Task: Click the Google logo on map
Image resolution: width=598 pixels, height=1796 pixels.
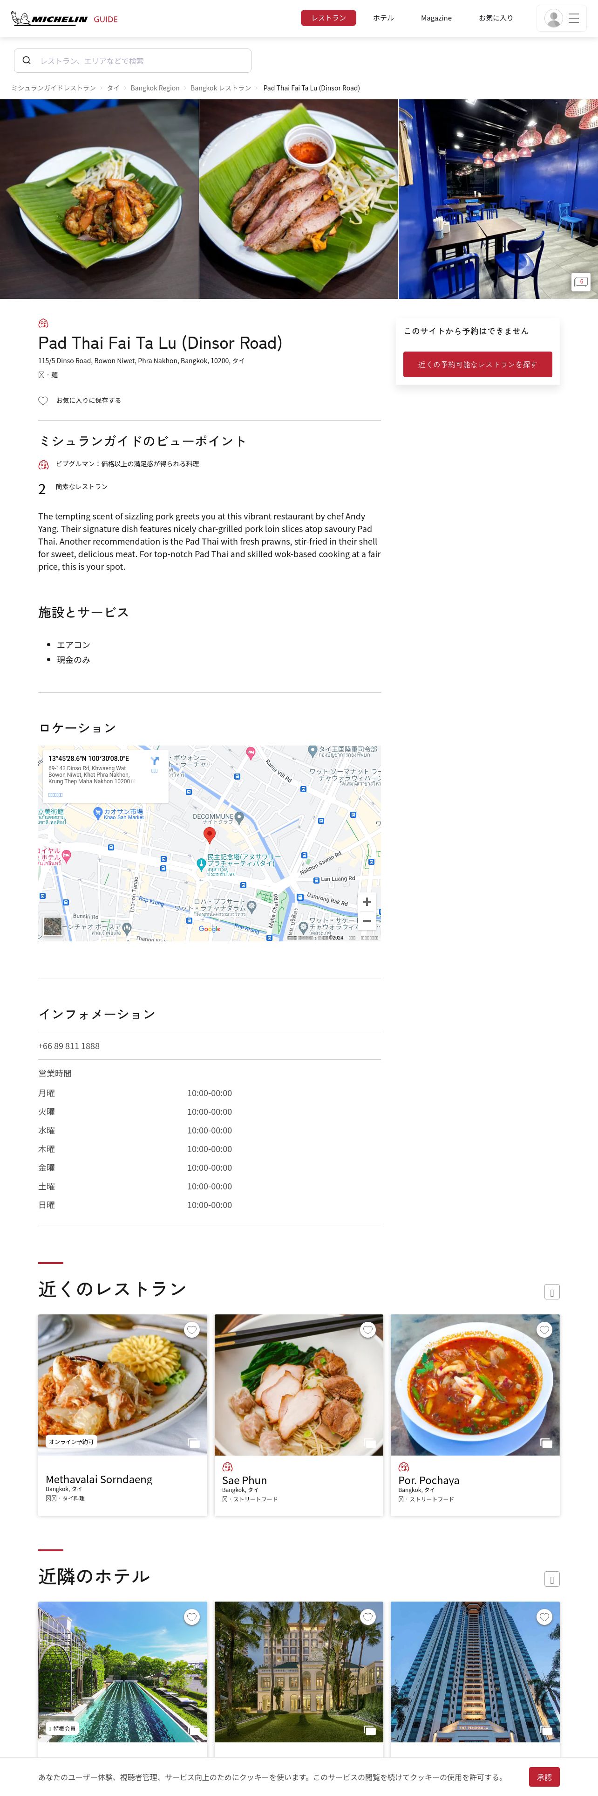Action: click(x=210, y=929)
